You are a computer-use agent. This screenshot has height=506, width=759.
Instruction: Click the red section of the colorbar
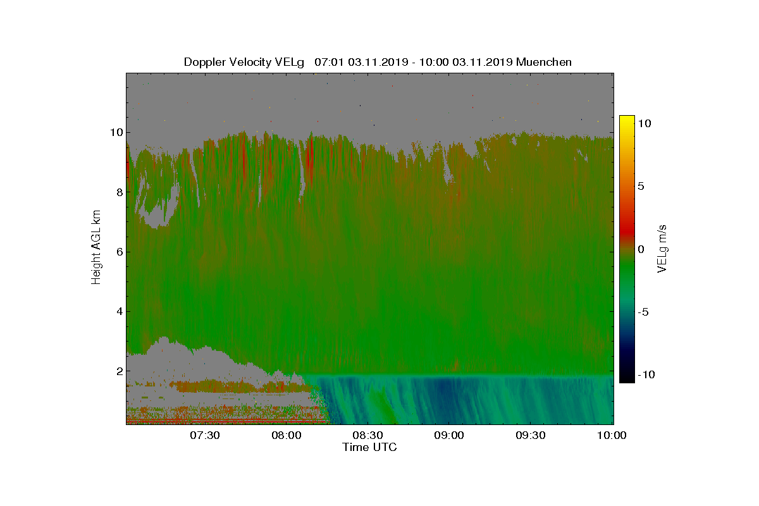click(x=627, y=231)
